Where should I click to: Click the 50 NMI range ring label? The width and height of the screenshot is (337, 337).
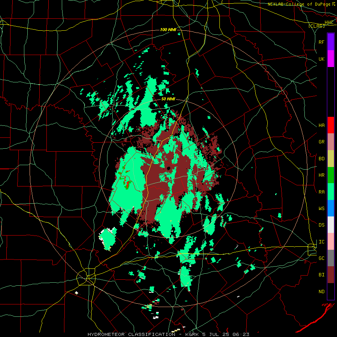168,99
